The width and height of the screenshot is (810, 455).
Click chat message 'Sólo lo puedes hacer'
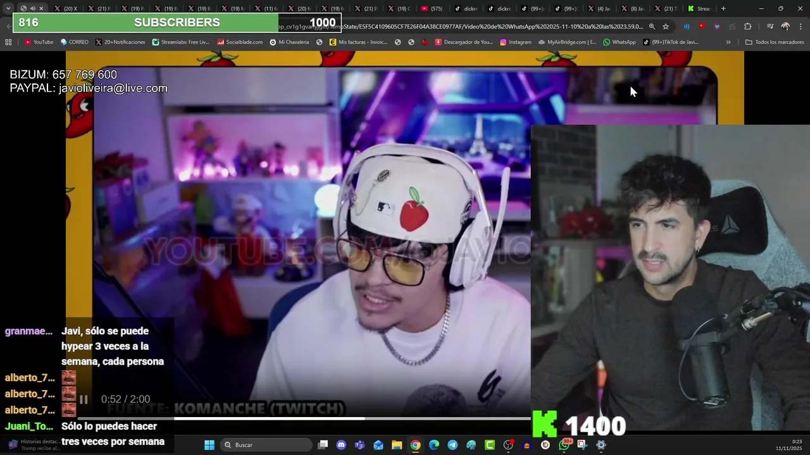[x=113, y=434]
